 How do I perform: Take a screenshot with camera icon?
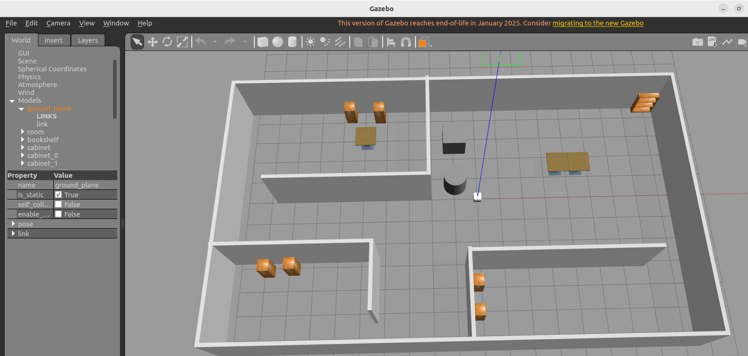pos(698,42)
